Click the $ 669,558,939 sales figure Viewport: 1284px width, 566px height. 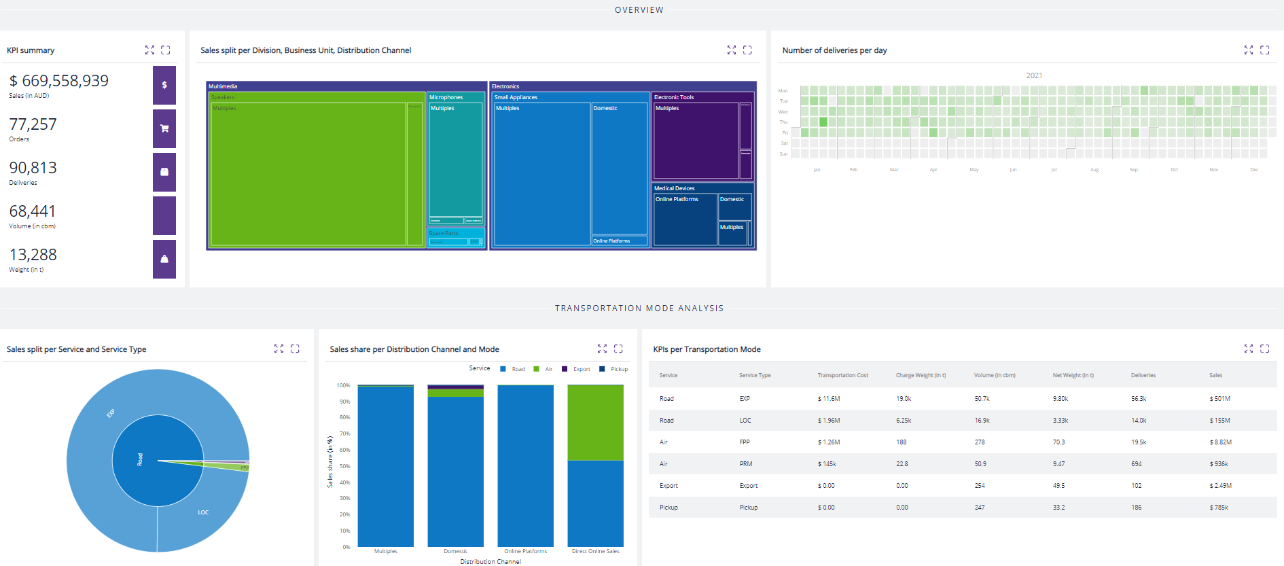point(58,81)
